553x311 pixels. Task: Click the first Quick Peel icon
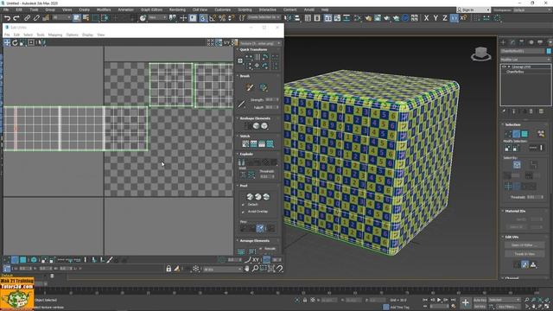[250, 196]
